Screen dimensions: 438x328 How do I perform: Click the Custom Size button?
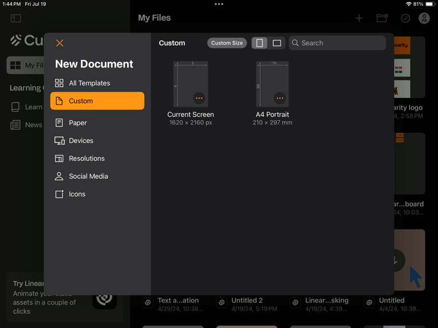(x=227, y=43)
